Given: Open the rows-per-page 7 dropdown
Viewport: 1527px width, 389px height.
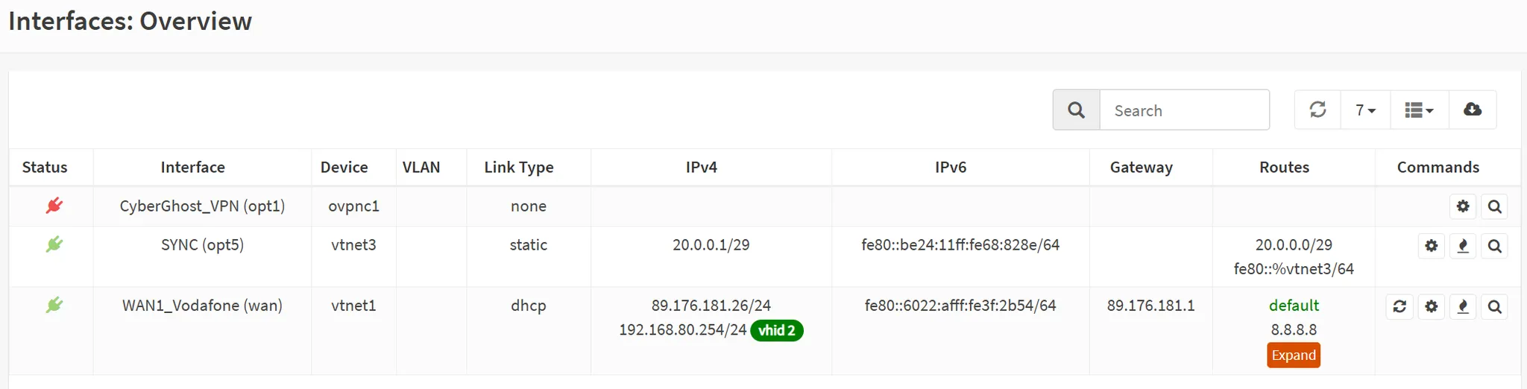Looking at the screenshot, I should (1365, 110).
